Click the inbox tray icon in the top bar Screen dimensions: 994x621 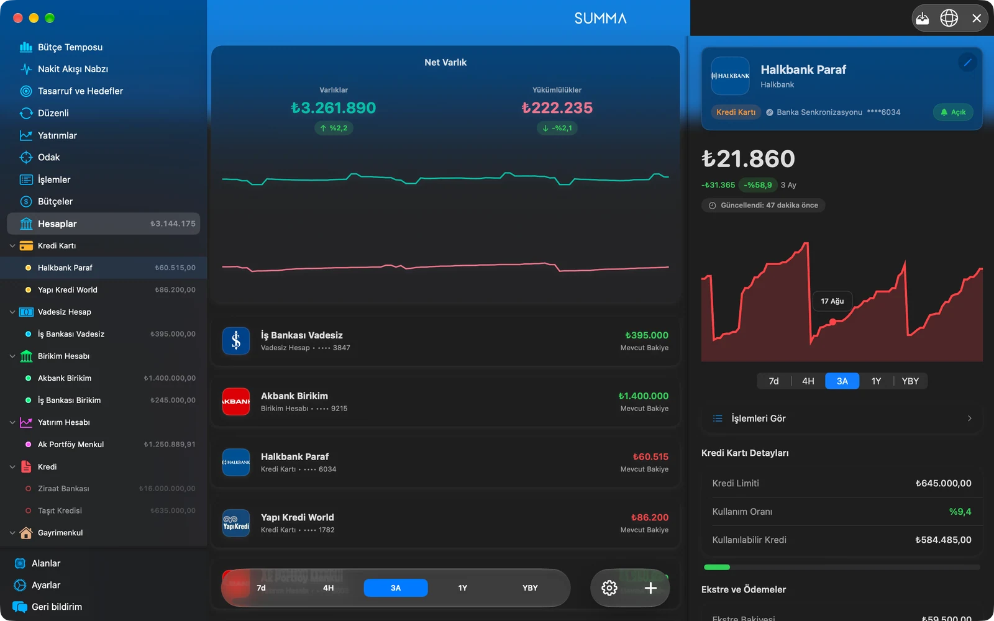pos(923,18)
